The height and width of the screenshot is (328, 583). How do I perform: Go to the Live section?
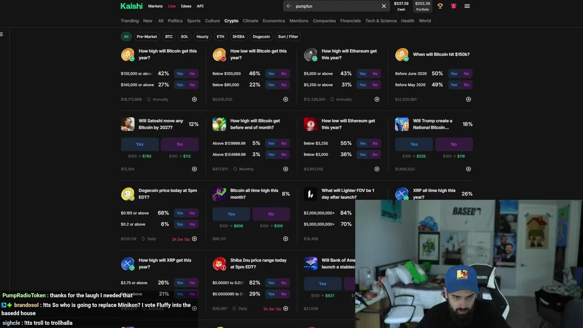(172, 6)
